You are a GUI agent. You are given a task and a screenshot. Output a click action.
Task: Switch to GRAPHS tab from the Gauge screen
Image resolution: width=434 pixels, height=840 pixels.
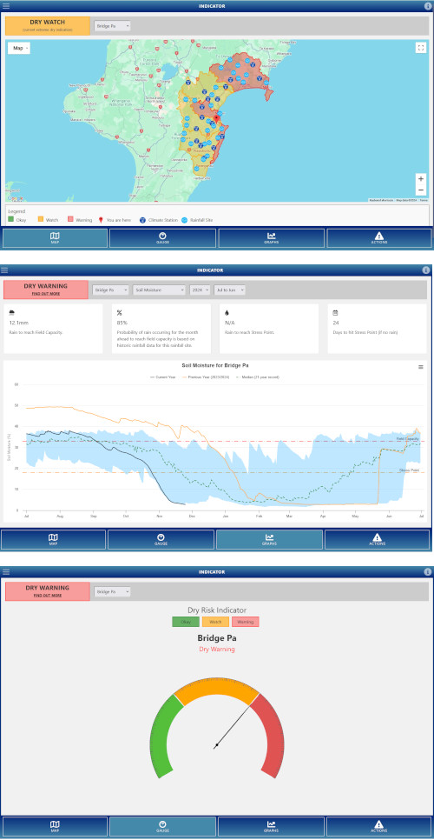271,827
